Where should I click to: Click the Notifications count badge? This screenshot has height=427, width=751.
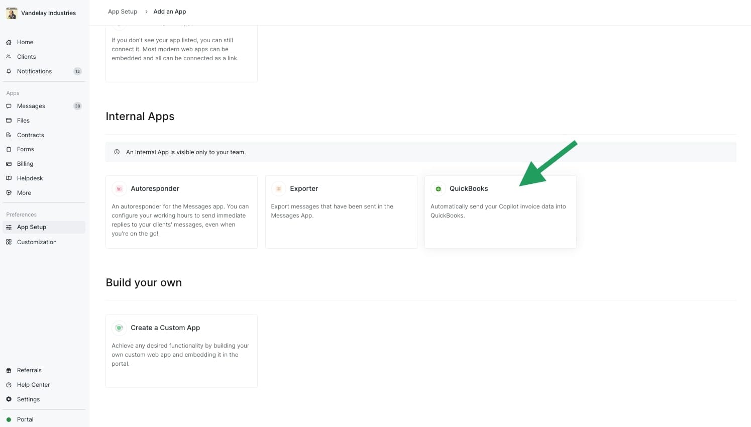tap(77, 71)
